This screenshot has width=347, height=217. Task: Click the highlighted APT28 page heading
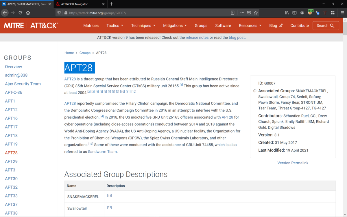(80, 68)
